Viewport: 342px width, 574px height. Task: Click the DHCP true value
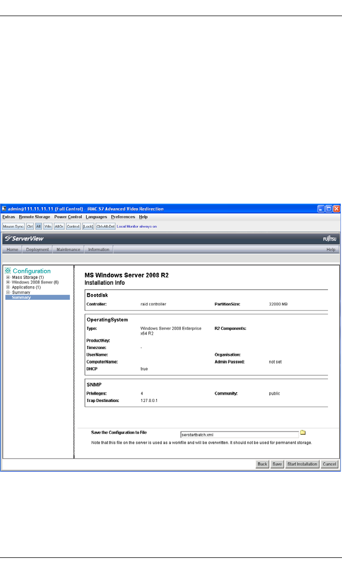pos(144,369)
